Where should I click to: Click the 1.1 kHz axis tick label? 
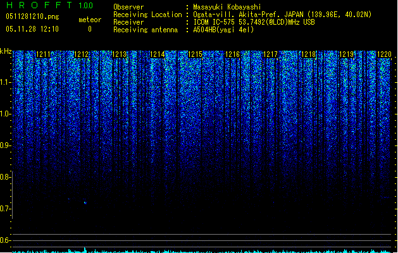point(6,82)
